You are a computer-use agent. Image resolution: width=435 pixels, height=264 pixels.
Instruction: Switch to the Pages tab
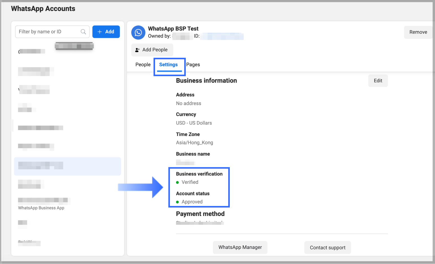(x=193, y=65)
